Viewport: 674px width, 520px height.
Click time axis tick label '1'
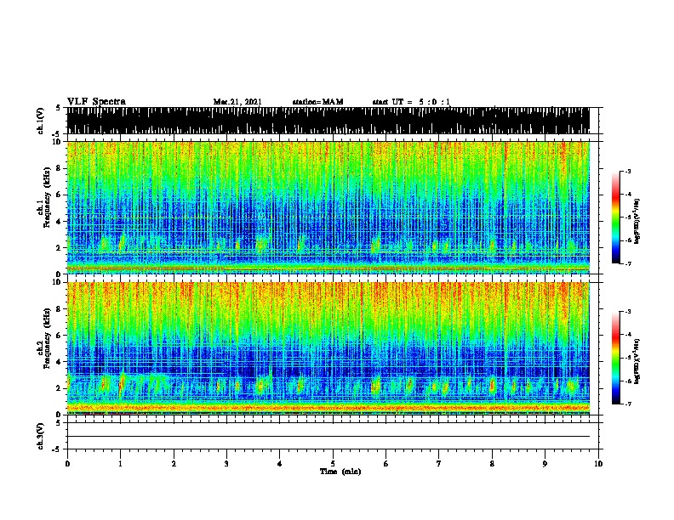(120, 464)
